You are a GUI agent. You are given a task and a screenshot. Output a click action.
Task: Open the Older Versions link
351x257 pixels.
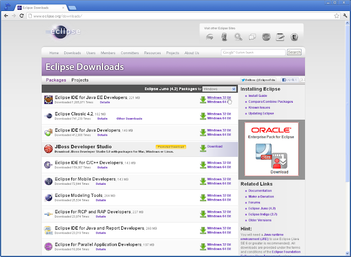(260, 220)
